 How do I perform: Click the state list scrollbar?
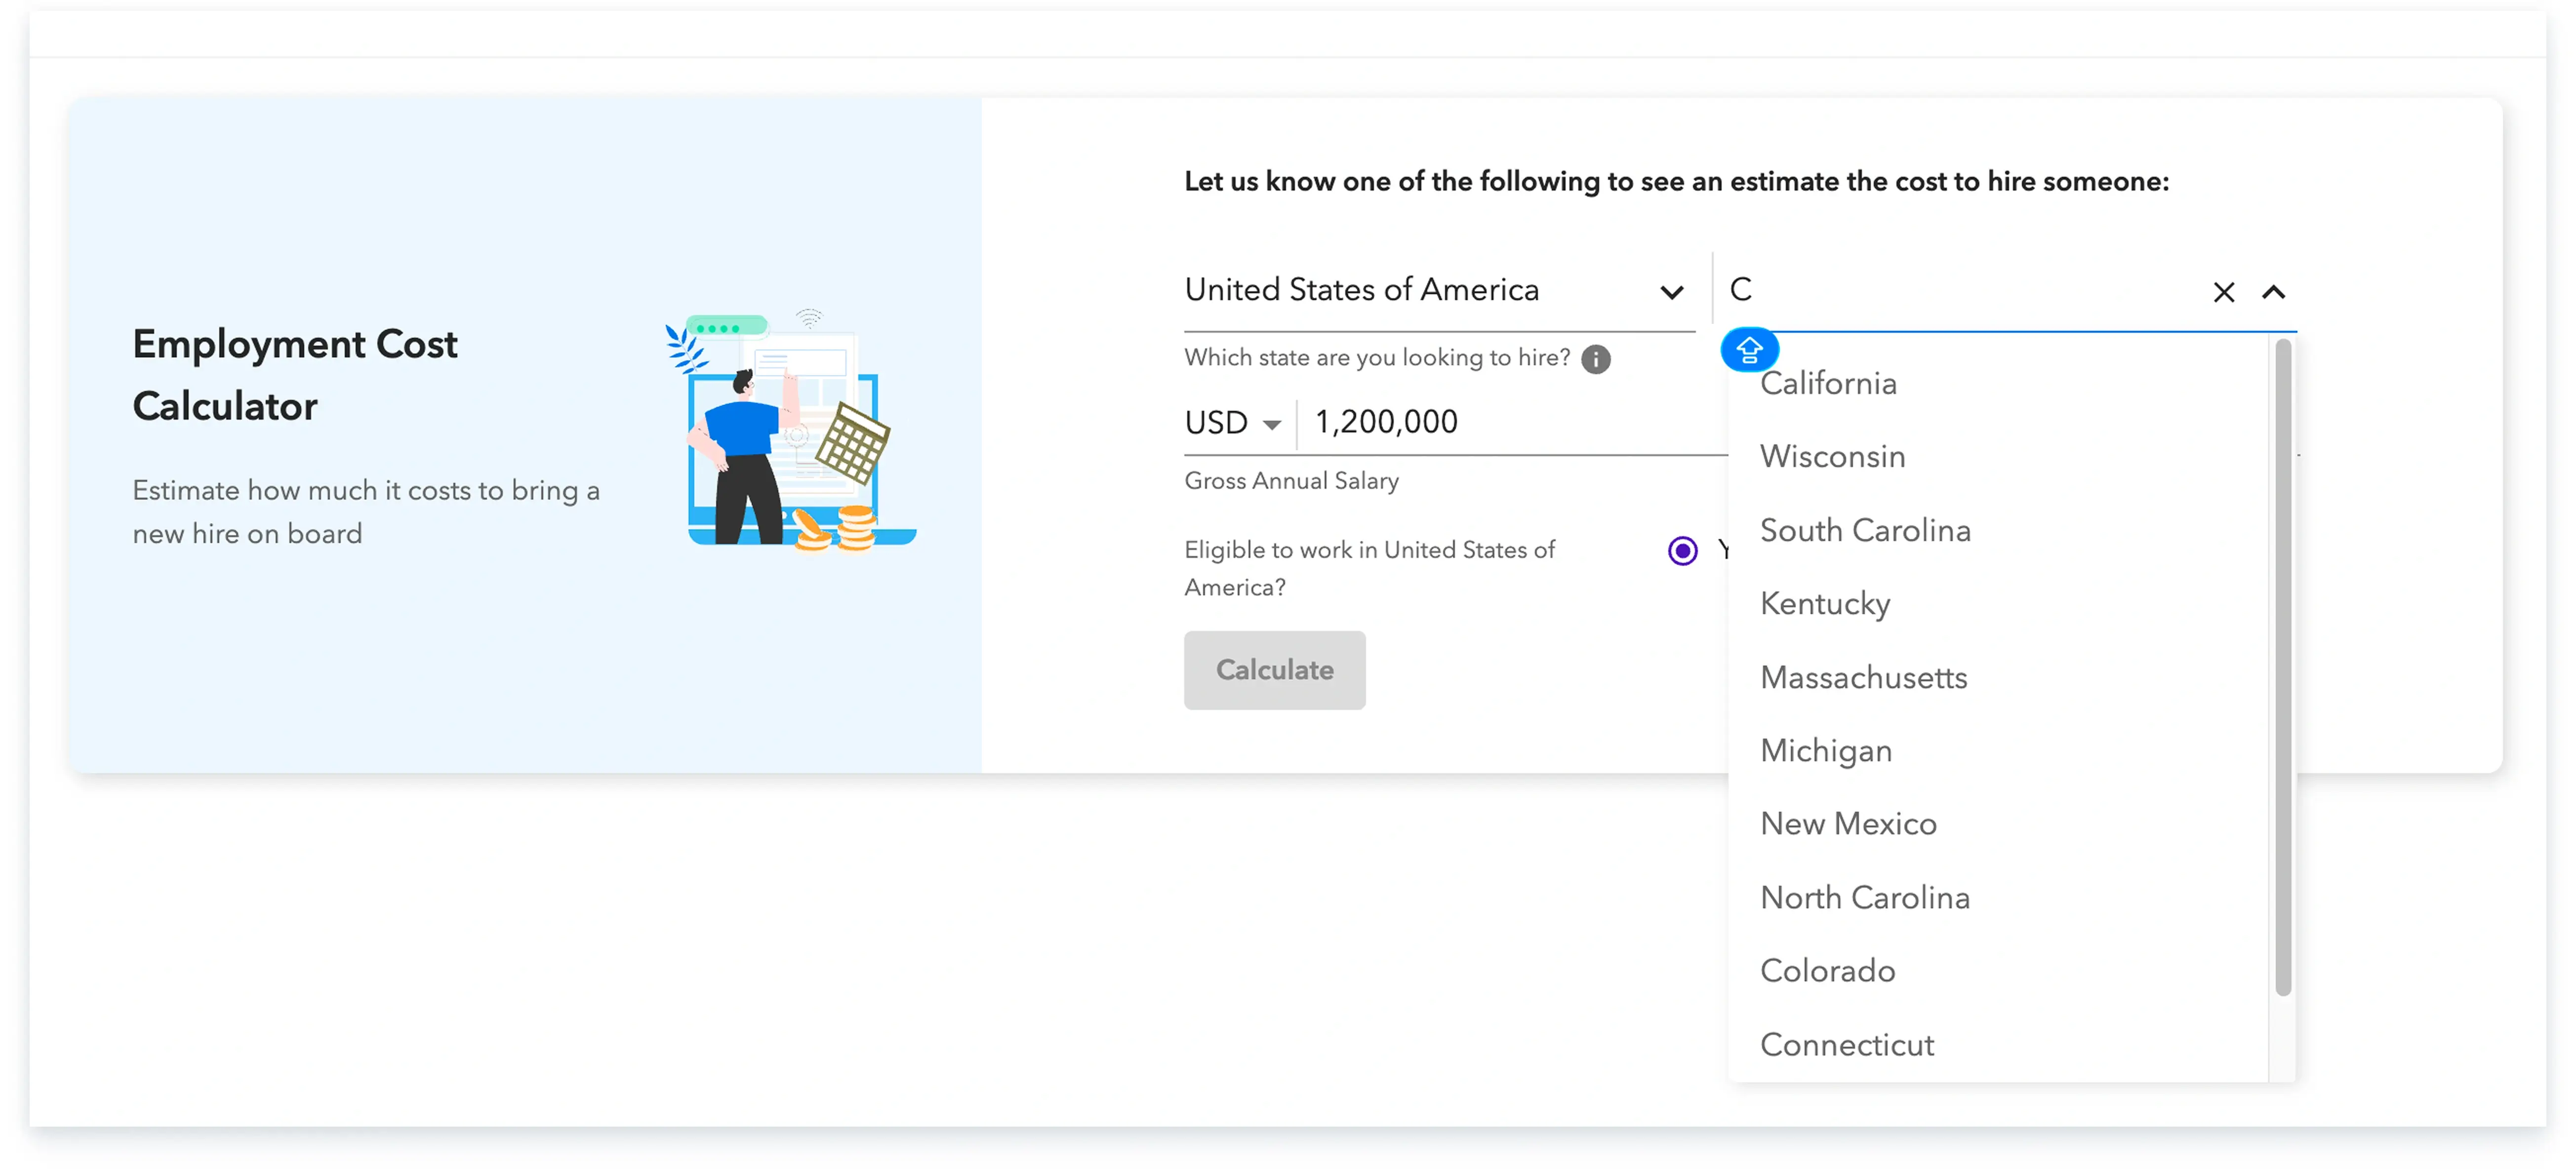tap(2282, 667)
